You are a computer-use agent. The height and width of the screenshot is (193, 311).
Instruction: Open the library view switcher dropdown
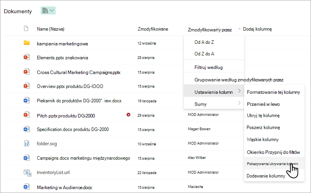(x=48, y=10)
